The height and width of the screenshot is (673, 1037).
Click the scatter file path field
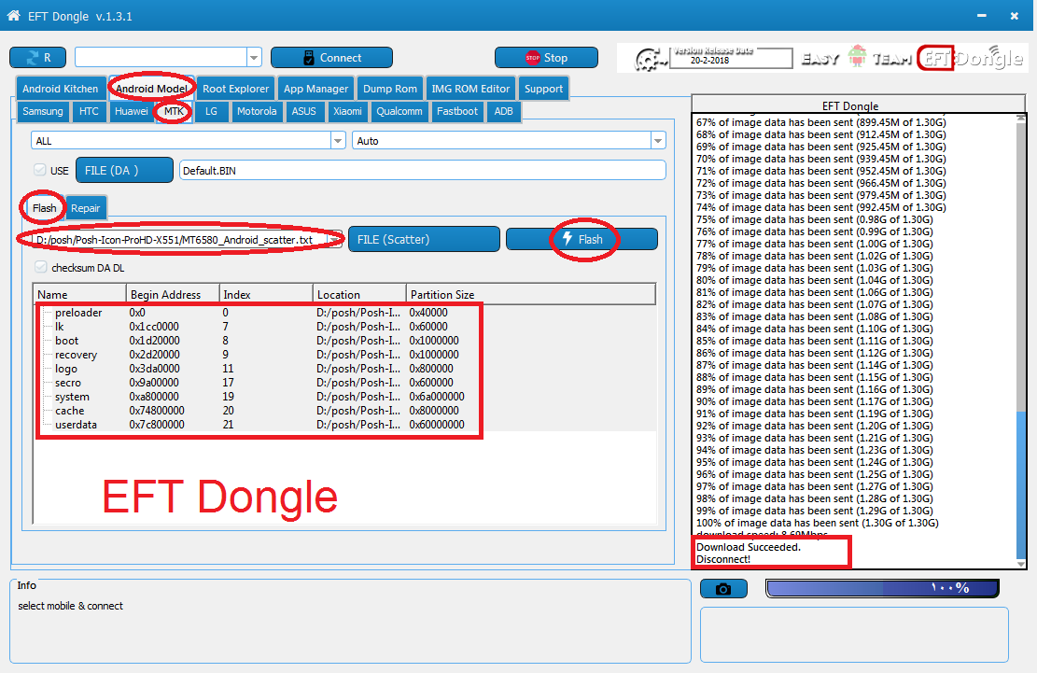[x=180, y=239]
